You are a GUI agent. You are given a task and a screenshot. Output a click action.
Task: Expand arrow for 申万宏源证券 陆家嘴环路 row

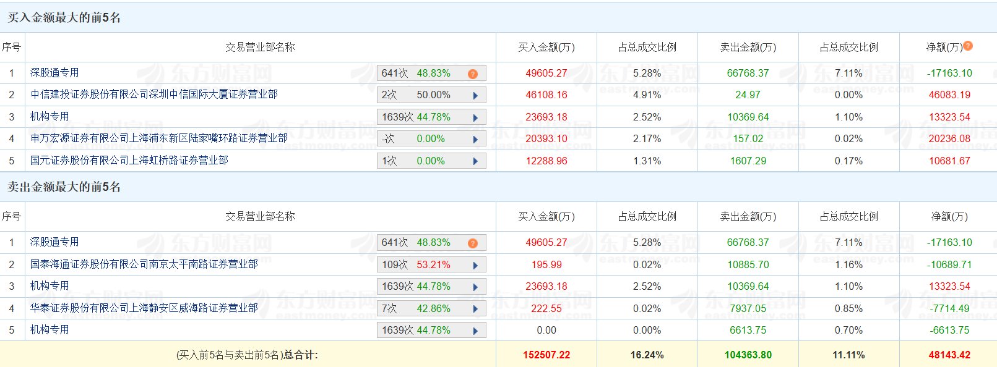tap(475, 139)
